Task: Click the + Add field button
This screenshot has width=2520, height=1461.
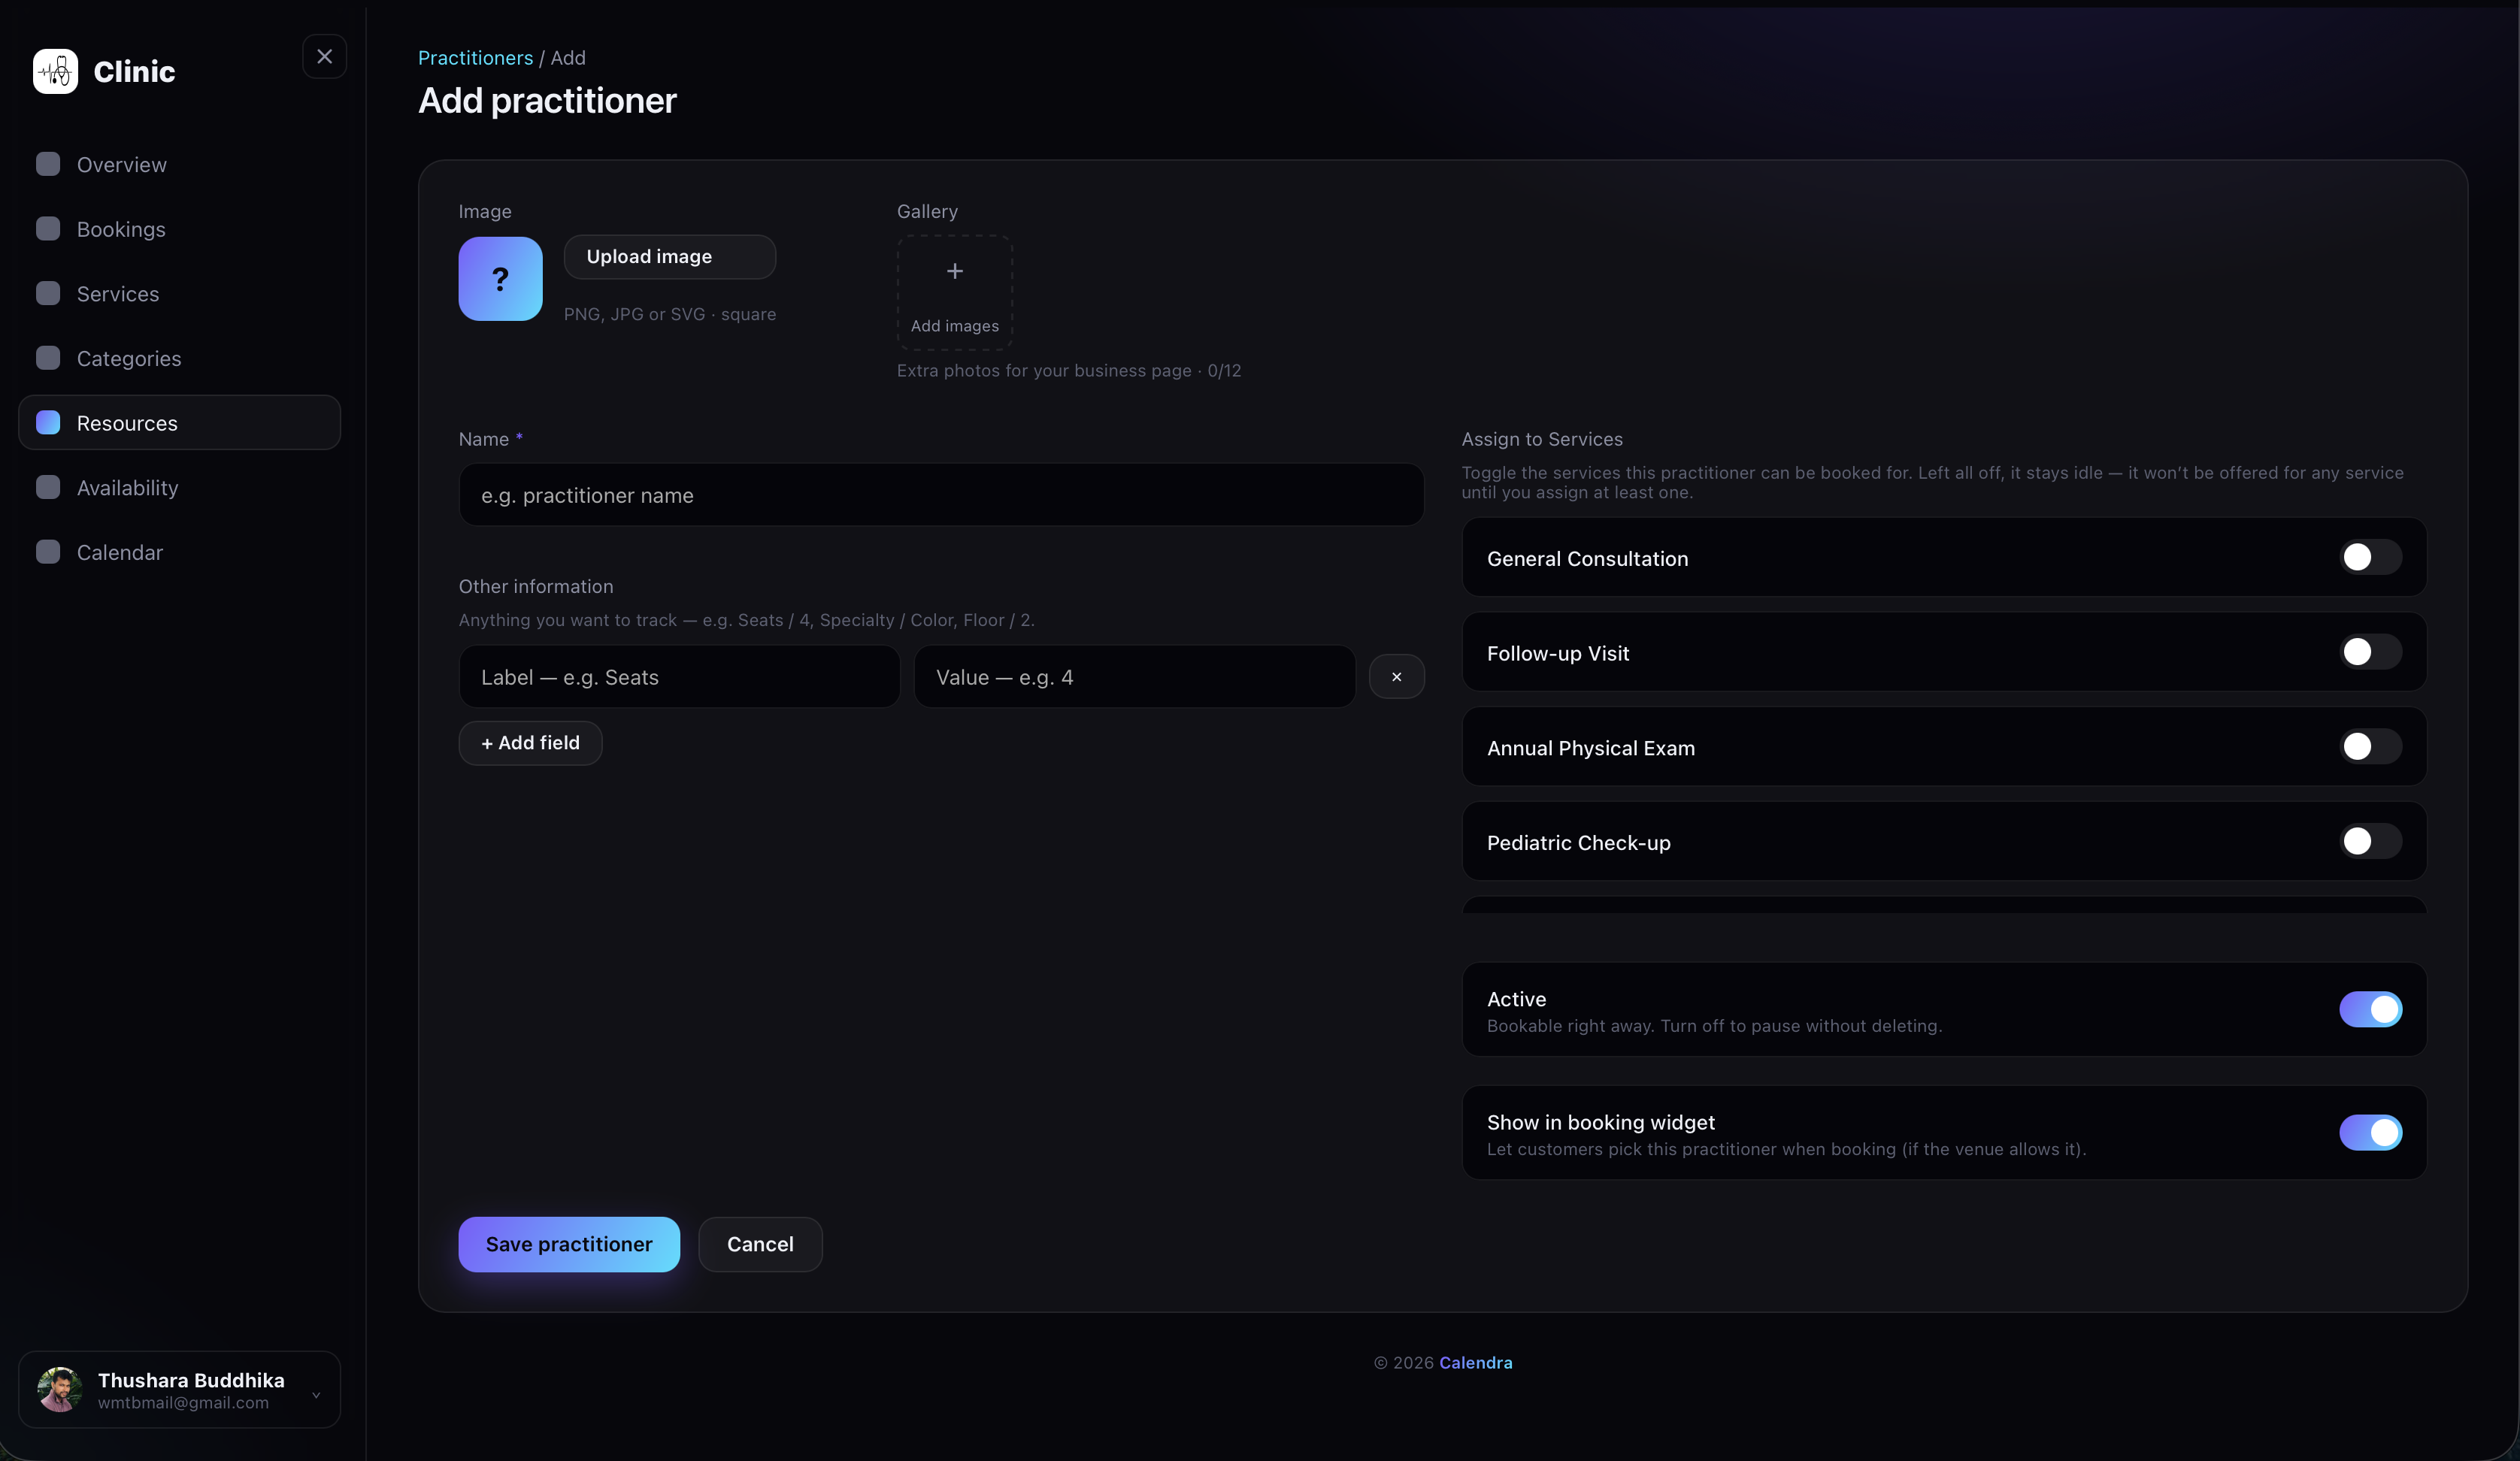Action: (530, 743)
